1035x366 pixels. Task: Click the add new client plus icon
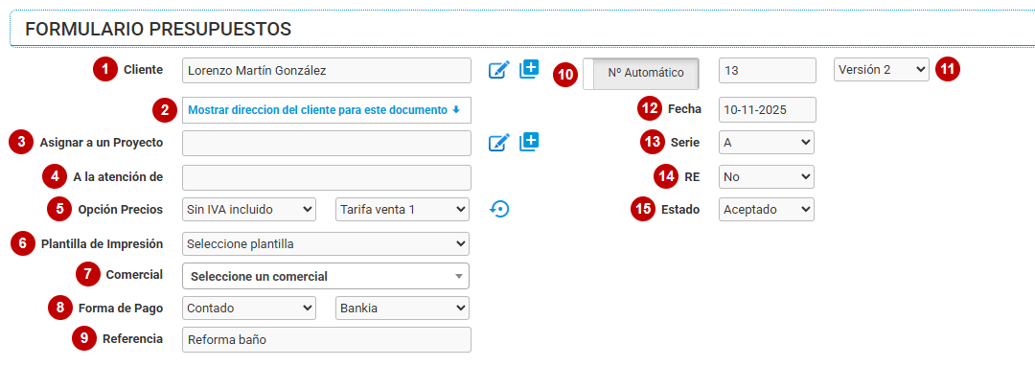tap(529, 69)
